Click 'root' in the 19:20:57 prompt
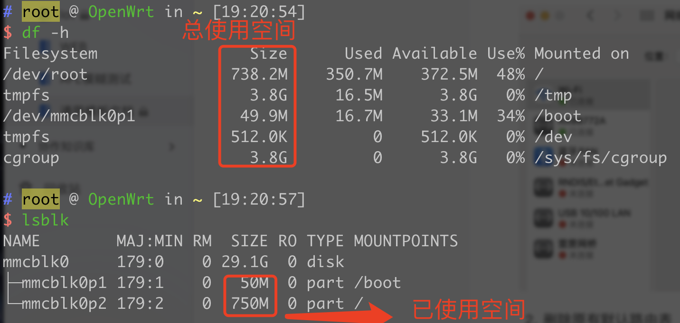 click(x=41, y=199)
